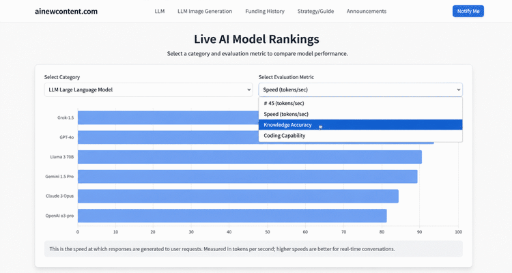Image resolution: width=512 pixels, height=273 pixels.
Task: Click the Grok-1.5 bar in chart
Action: point(168,117)
